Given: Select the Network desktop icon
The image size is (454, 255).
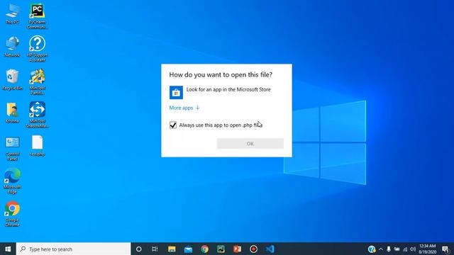Looking at the screenshot, I should pos(12,47).
